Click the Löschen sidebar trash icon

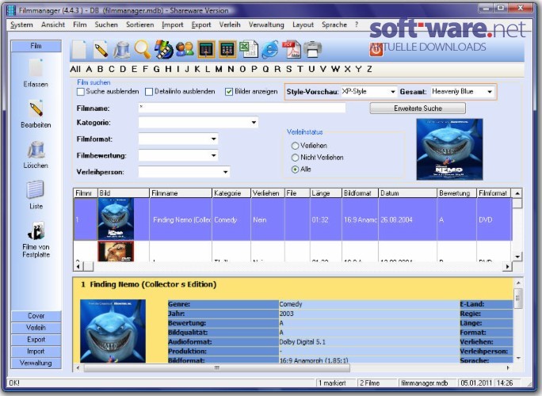point(36,150)
